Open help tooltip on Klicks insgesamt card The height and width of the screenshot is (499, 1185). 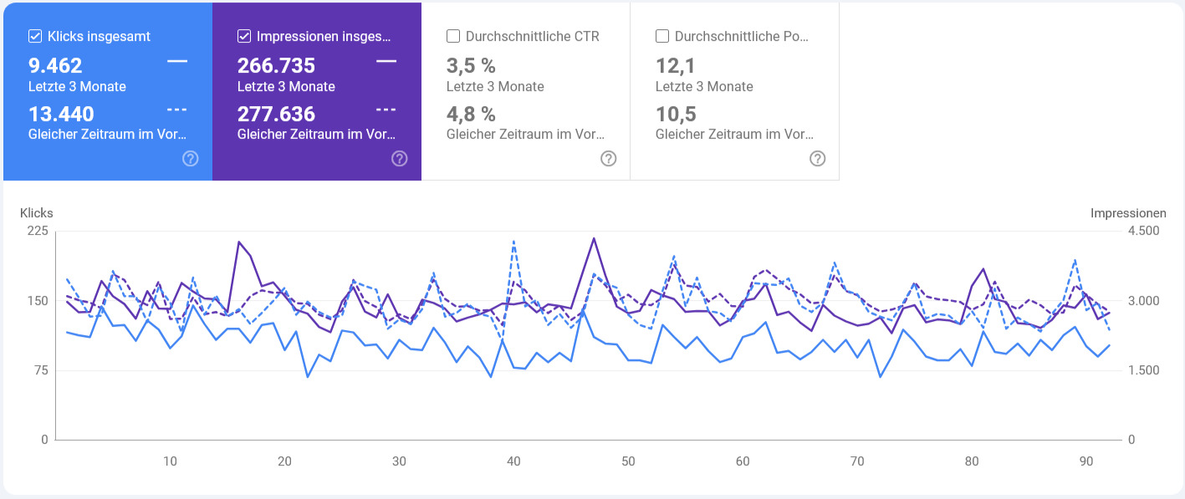click(x=190, y=158)
